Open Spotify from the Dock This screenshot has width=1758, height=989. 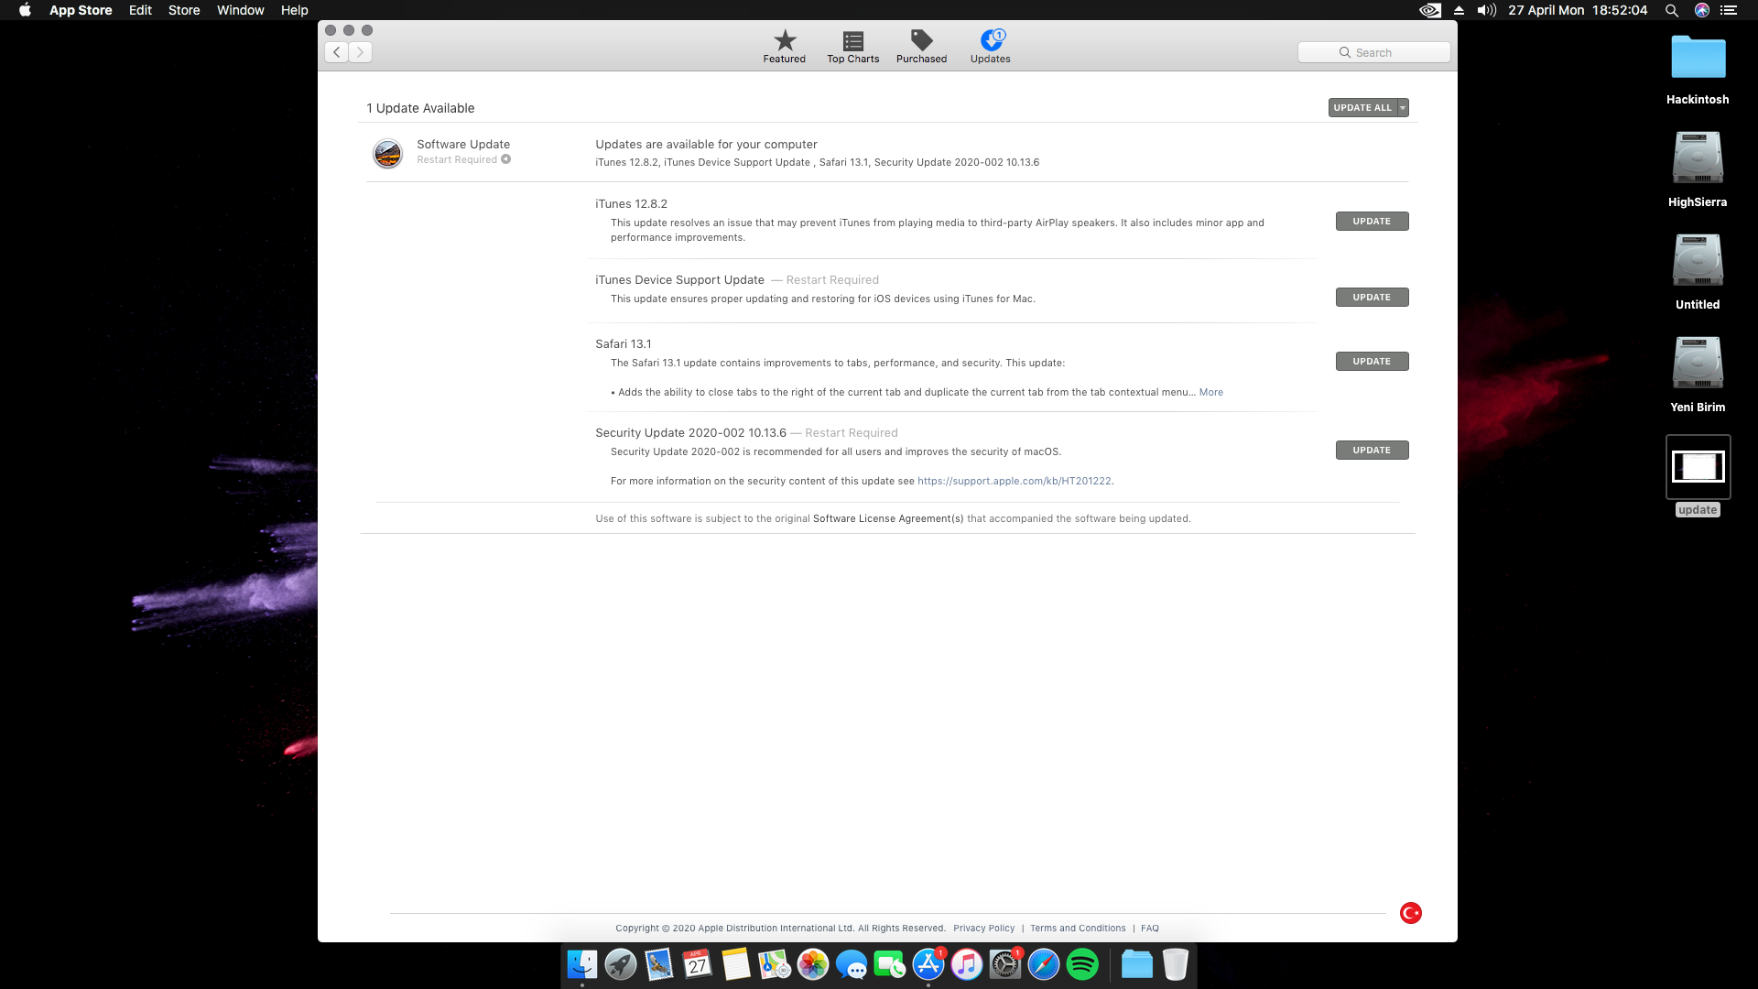pos(1082,964)
